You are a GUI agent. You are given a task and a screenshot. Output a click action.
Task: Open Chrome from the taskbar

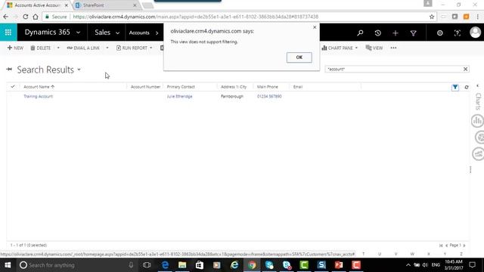pos(252,265)
